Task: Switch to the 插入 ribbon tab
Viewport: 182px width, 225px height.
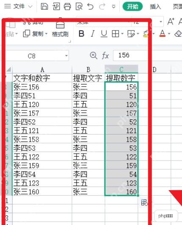Action: tap(155, 7)
